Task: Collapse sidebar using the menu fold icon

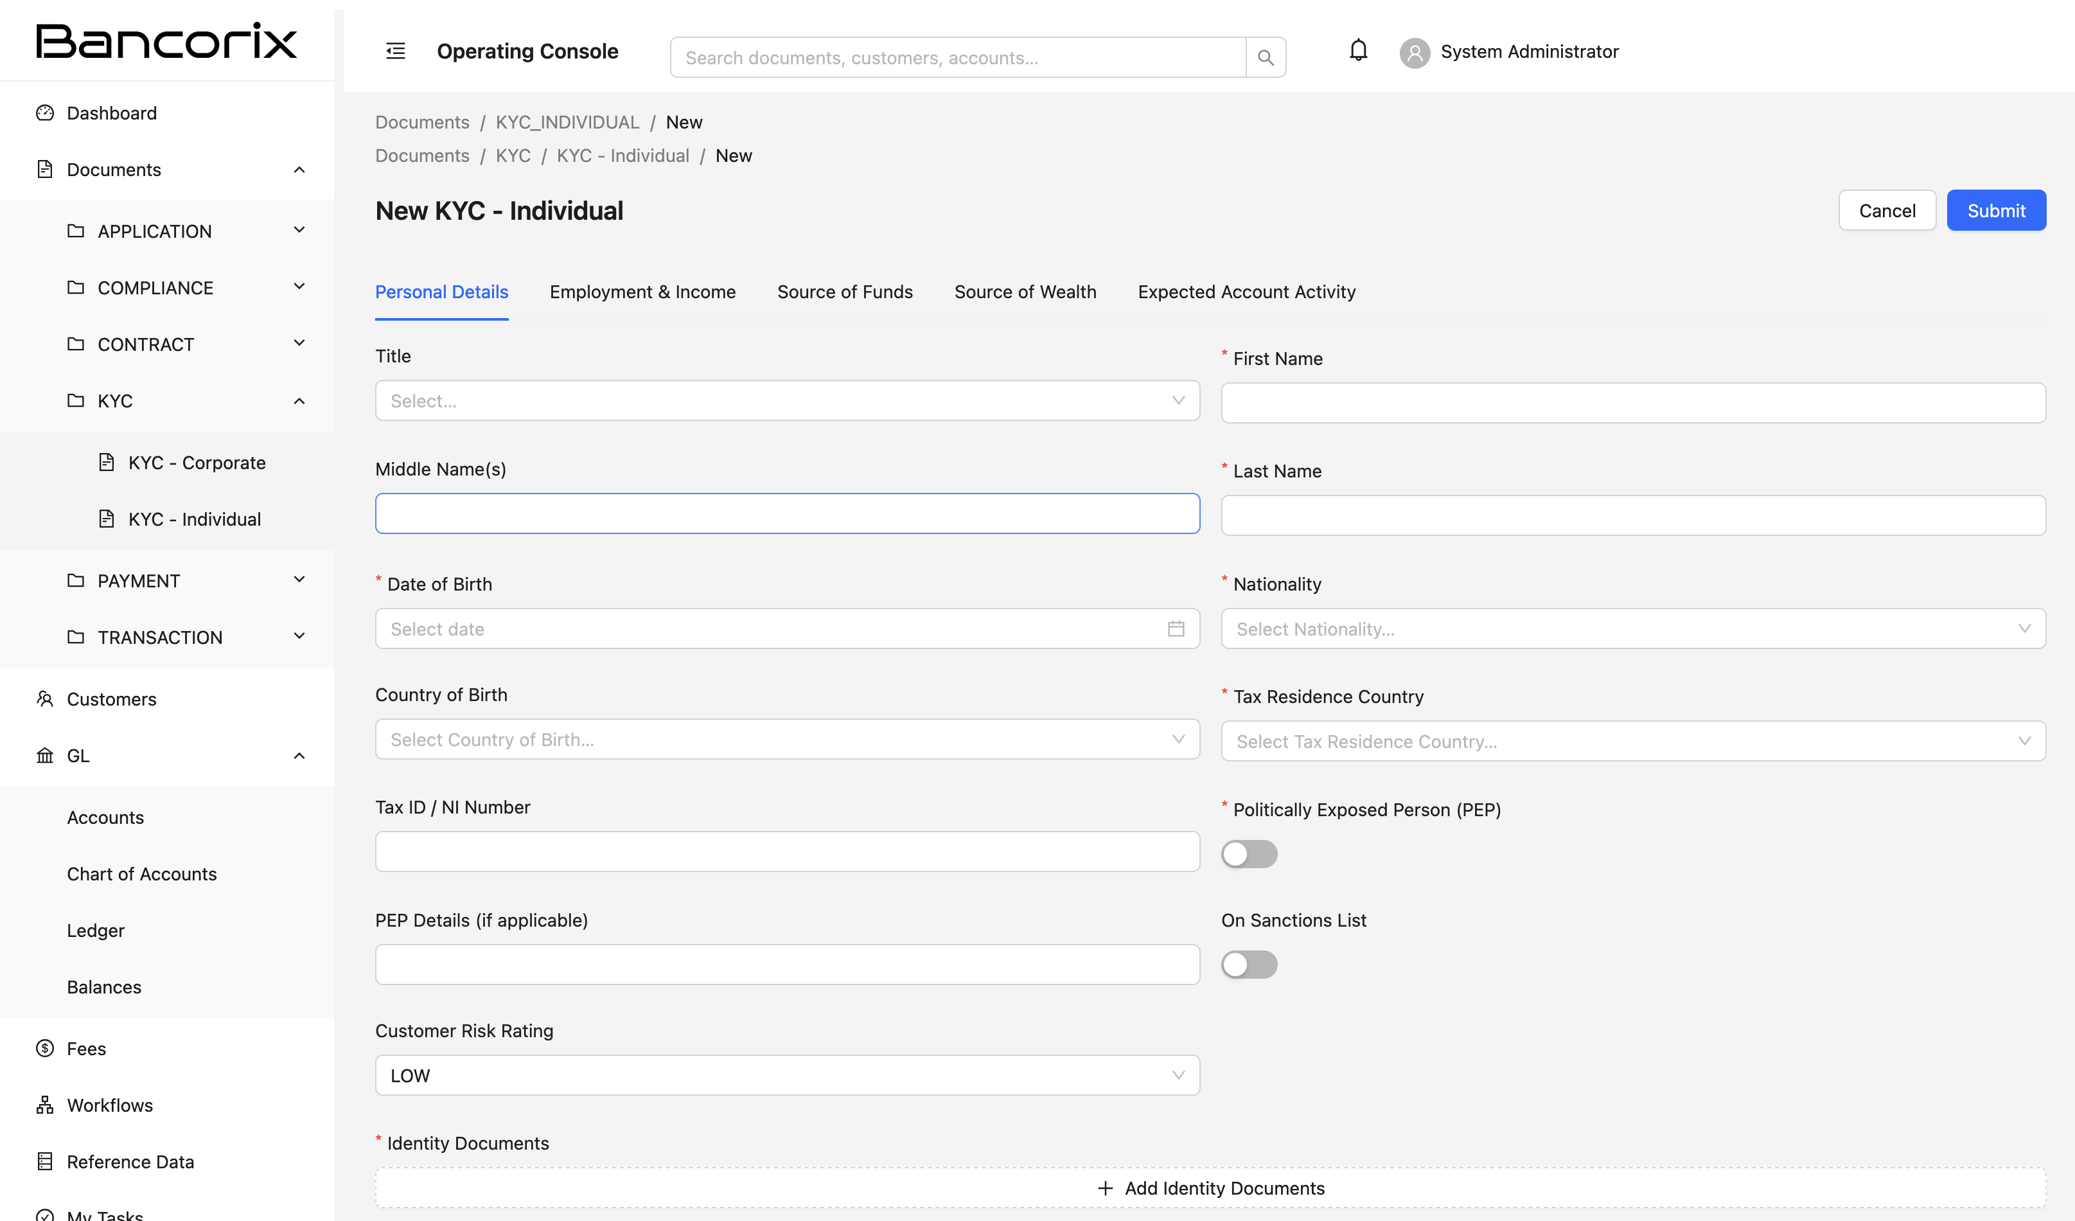Action: click(395, 51)
